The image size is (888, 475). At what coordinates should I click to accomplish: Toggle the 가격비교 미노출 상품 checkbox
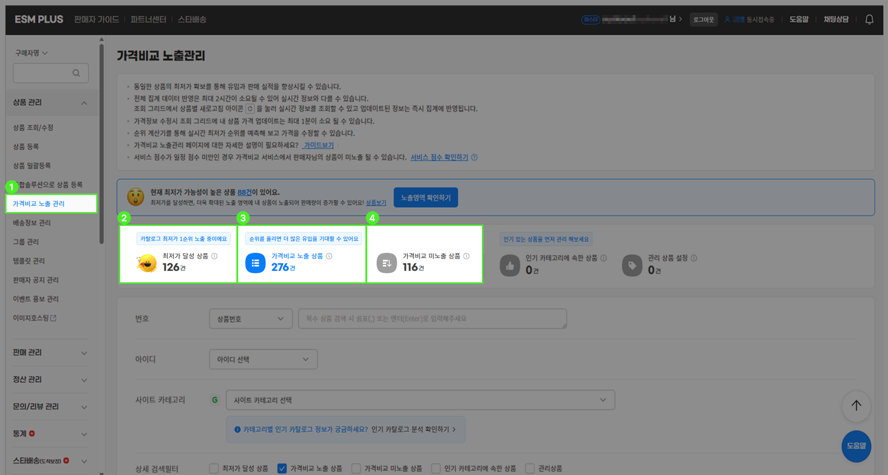356,469
